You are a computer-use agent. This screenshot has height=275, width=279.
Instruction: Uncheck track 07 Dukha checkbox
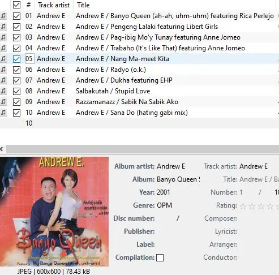16,80
